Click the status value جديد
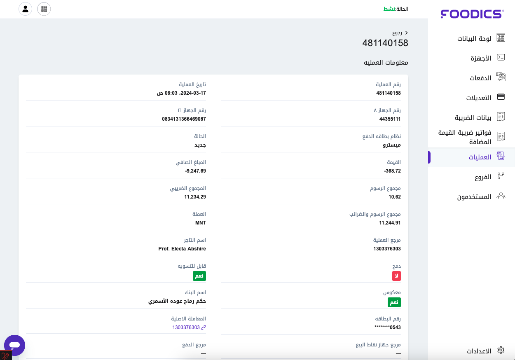The height and width of the screenshot is (360, 515). (x=200, y=145)
